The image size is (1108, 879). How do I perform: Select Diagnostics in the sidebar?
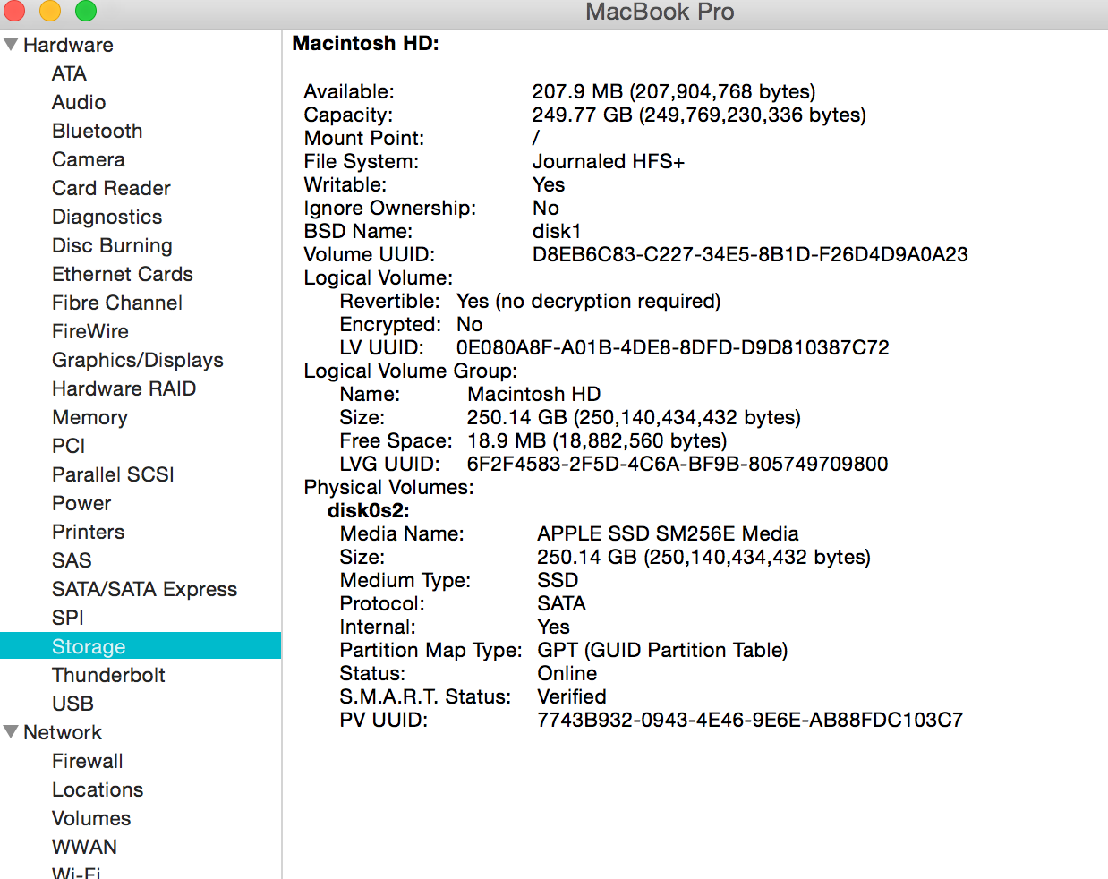point(107,217)
